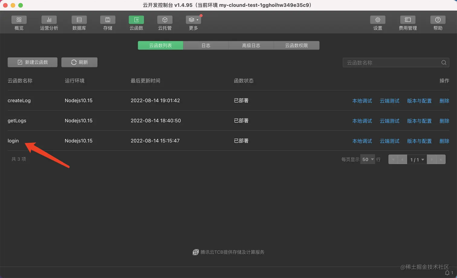Open the 1/1 page selector dropdown
The width and height of the screenshot is (457, 278).
click(x=417, y=160)
